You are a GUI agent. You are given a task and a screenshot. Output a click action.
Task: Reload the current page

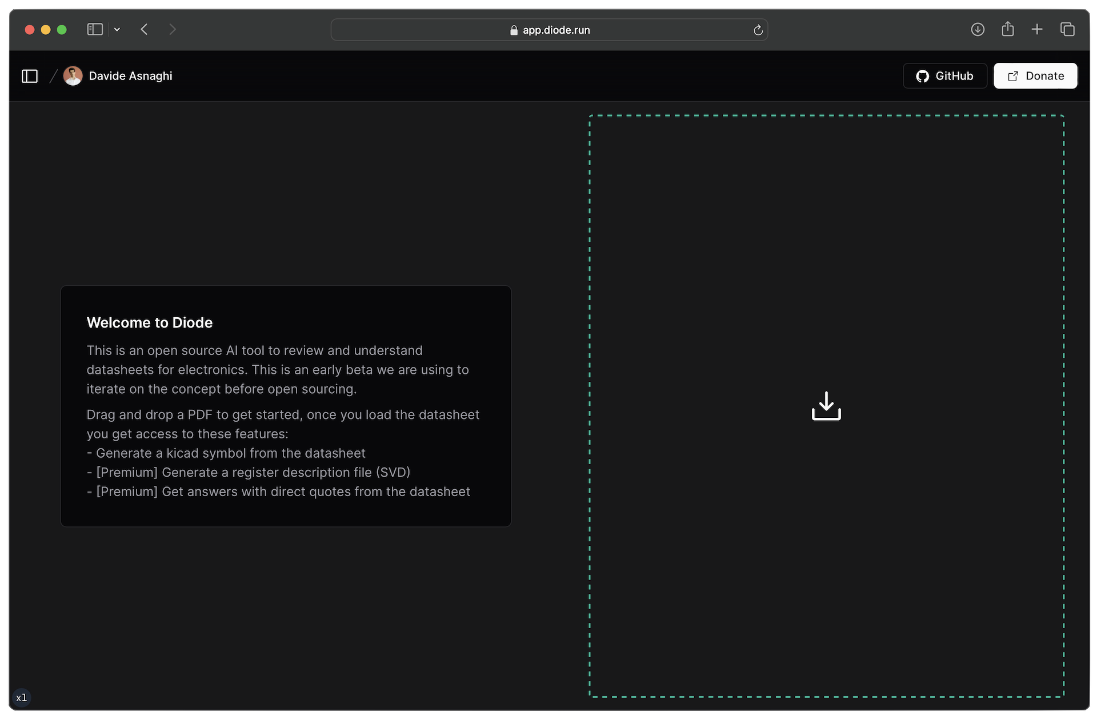(x=758, y=30)
